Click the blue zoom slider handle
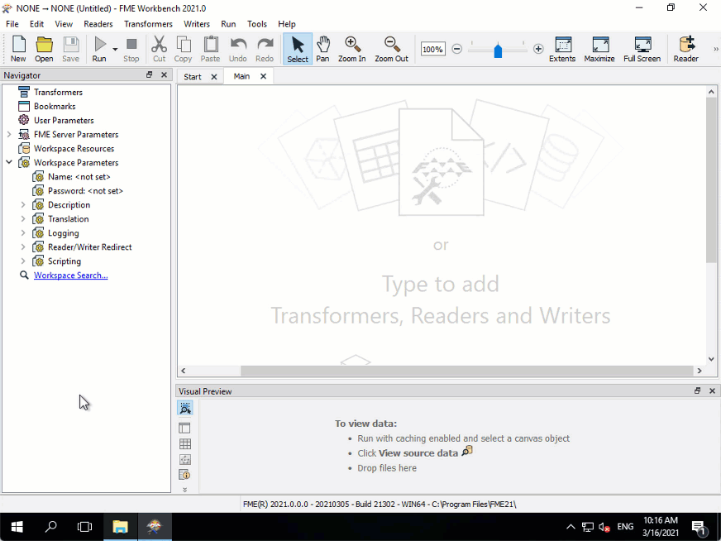Viewport: 721px width, 541px height. 498,50
